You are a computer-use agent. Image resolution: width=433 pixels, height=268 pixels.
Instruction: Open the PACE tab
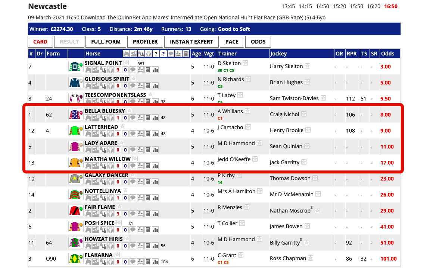click(232, 42)
